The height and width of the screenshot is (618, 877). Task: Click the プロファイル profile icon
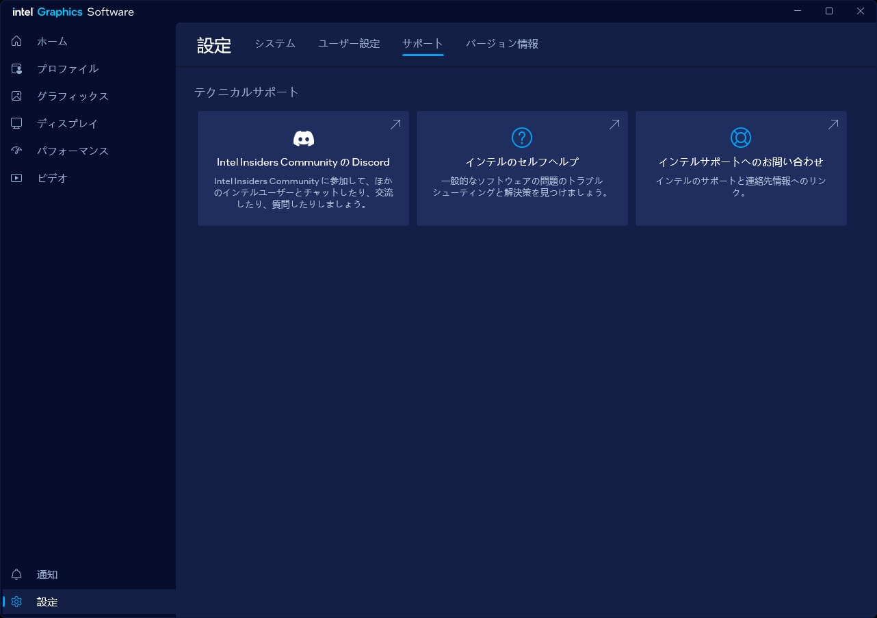click(17, 68)
